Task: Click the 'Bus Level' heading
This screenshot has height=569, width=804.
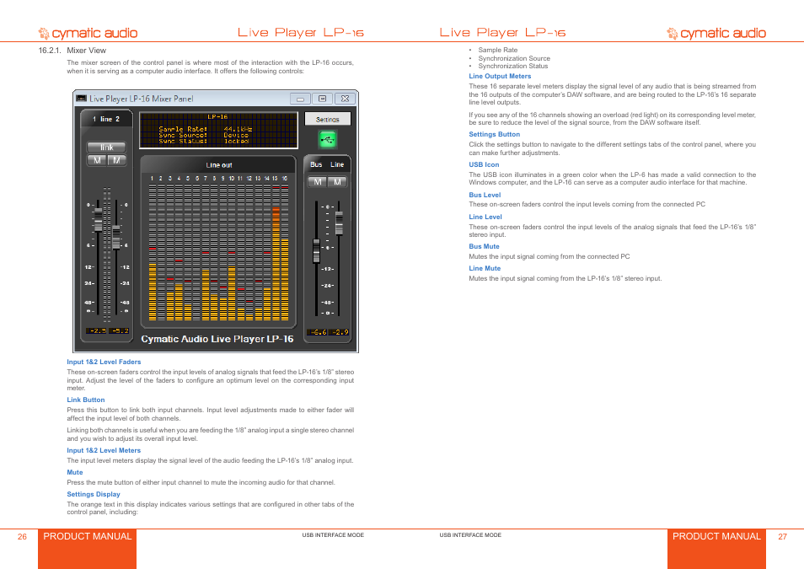Action: 485,195
